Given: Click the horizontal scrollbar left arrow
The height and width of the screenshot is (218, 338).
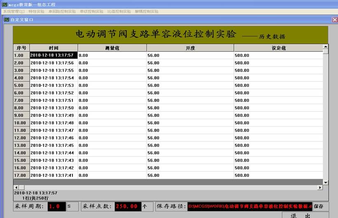Looking at the screenshot, I should pos(16,188).
